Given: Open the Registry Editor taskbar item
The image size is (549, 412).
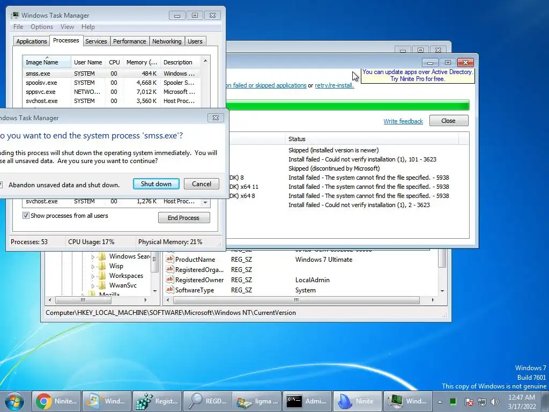Looking at the screenshot, I should (157, 401).
